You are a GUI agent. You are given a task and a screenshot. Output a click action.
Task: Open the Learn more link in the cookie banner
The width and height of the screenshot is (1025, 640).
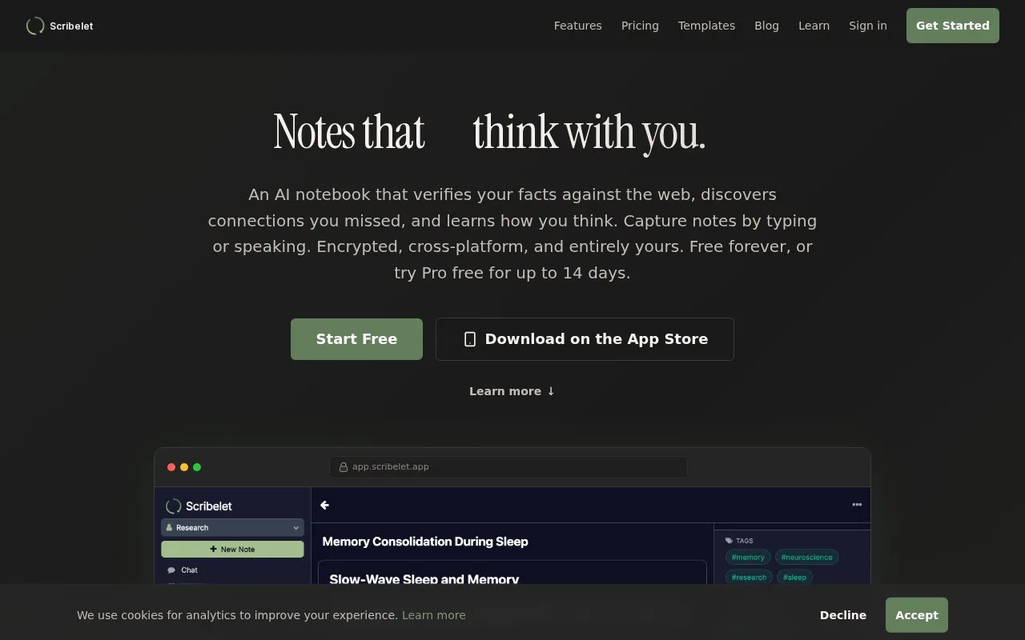point(433,615)
